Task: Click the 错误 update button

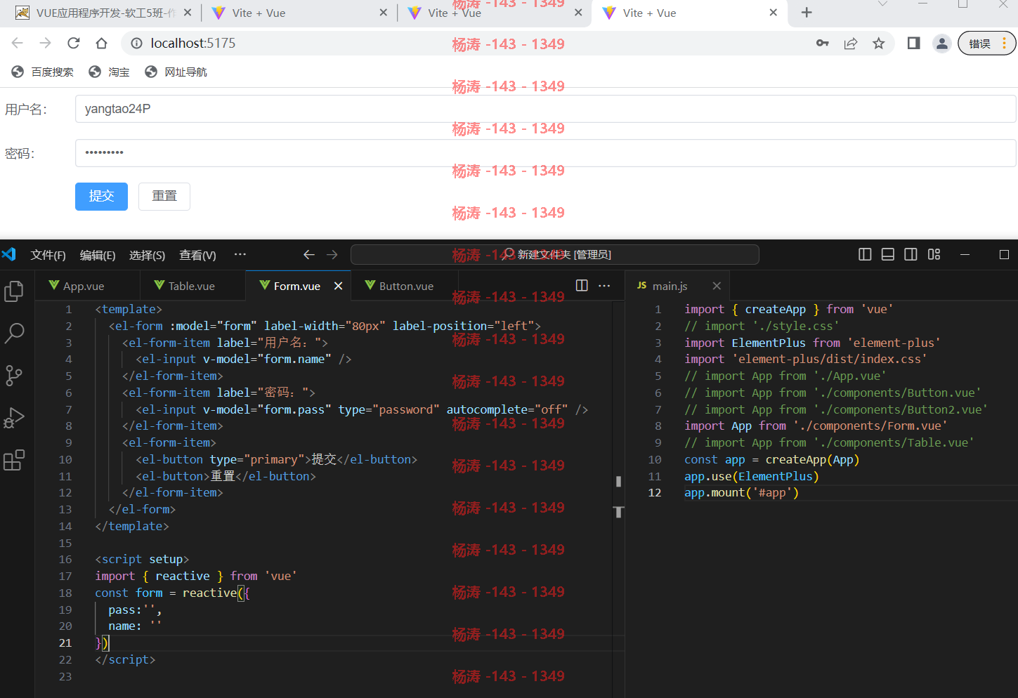Action: [x=987, y=44]
